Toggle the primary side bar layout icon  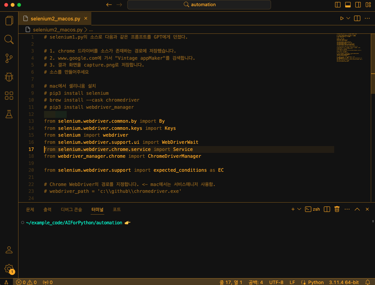point(338,5)
